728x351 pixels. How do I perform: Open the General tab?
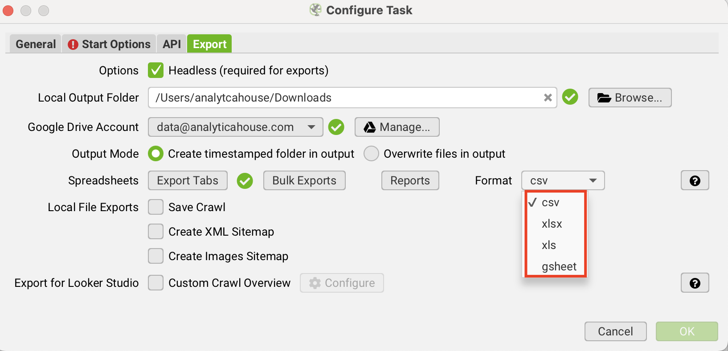click(36, 44)
